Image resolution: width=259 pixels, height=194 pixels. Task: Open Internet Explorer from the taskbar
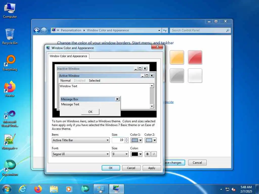click(x=23, y=189)
